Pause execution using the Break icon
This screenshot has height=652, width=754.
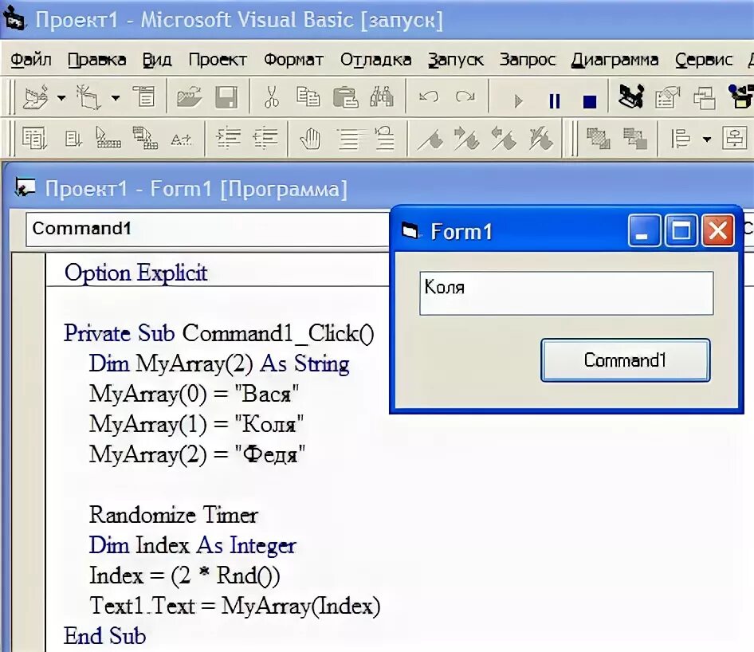pos(554,96)
